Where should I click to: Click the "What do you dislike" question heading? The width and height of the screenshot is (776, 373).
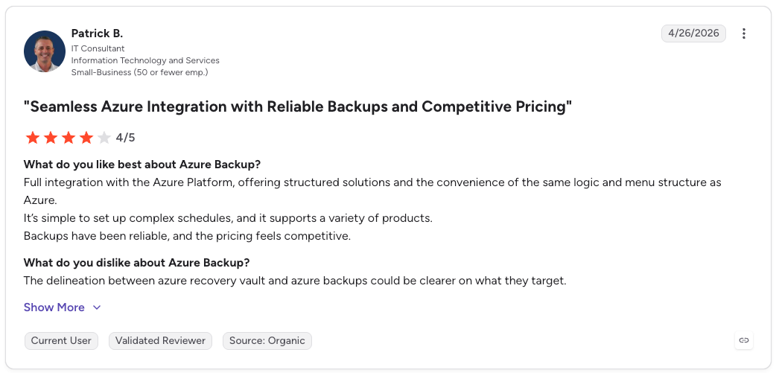pyautogui.click(x=136, y=262)
